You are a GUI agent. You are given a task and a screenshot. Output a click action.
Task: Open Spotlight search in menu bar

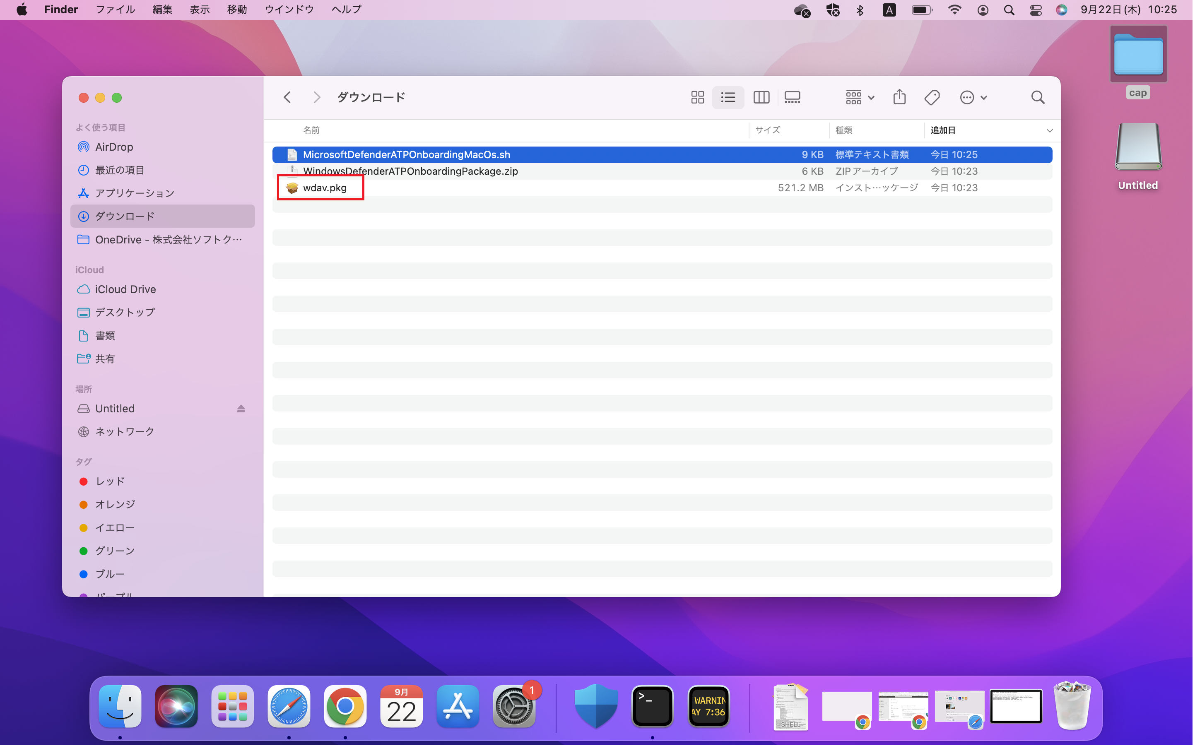[x=1011, y=10]
